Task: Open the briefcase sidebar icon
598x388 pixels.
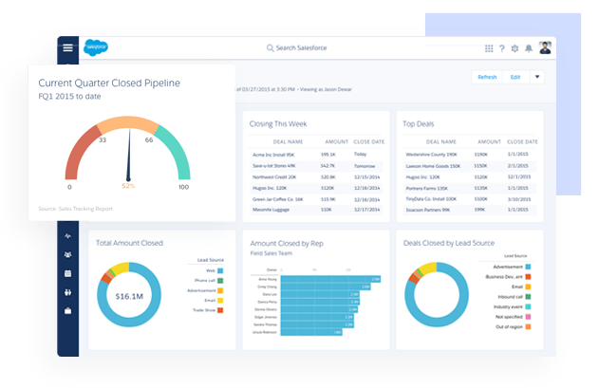Action: (x=68, y=311)
